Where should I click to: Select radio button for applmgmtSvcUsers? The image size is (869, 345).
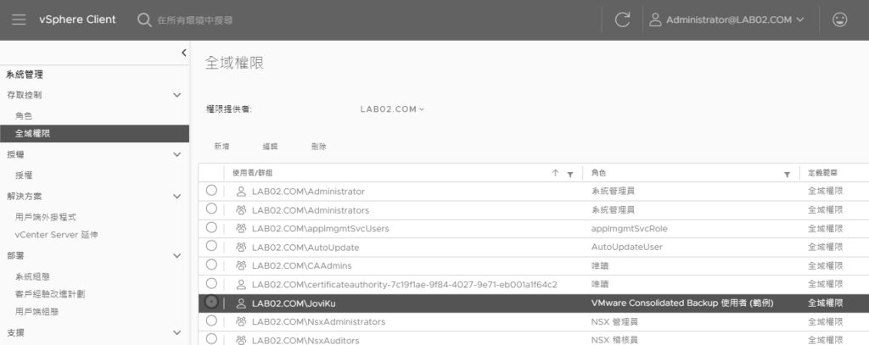click(x=211, y=227)
